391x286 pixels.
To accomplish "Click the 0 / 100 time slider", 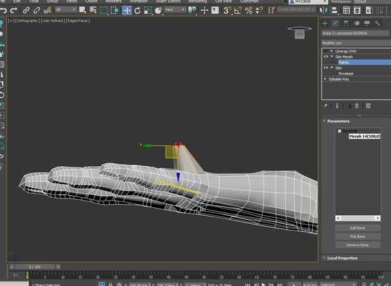I will [x=34, y=267].
